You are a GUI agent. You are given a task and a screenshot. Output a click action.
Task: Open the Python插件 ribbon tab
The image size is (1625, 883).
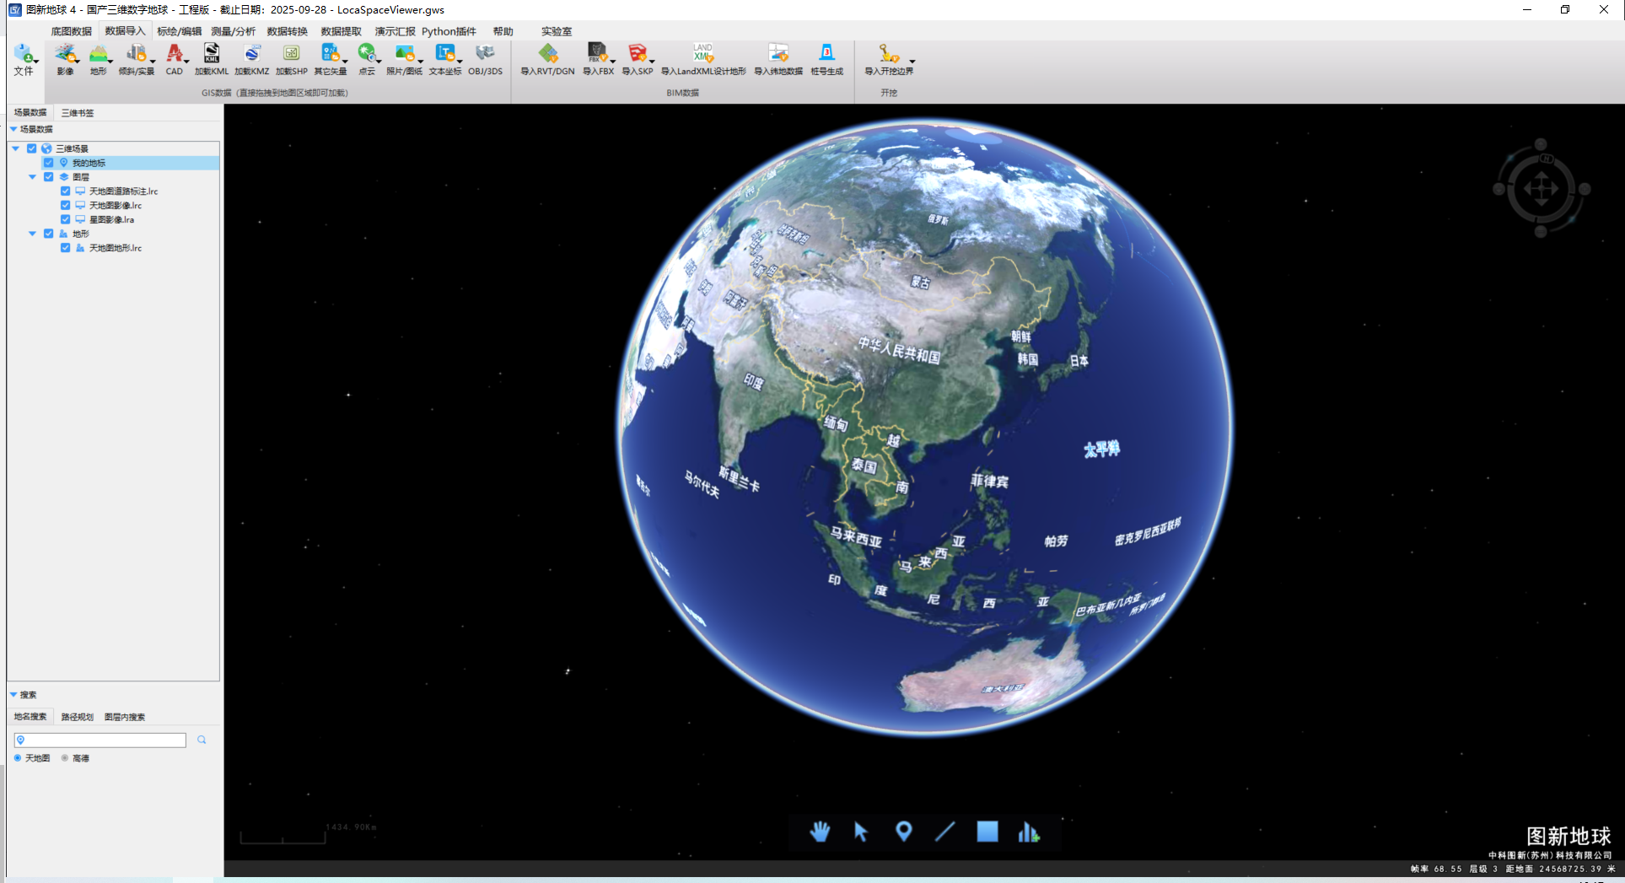449,31
